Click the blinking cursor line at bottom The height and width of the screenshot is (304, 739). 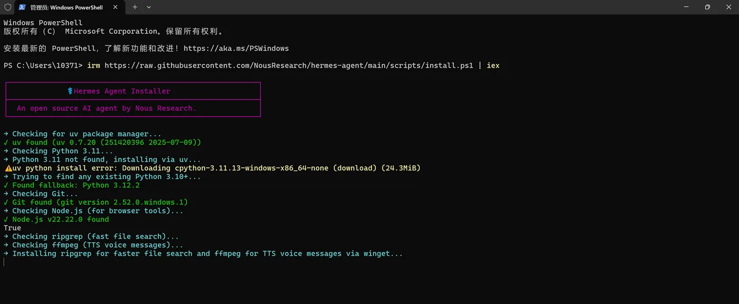[x=4, y=262]
